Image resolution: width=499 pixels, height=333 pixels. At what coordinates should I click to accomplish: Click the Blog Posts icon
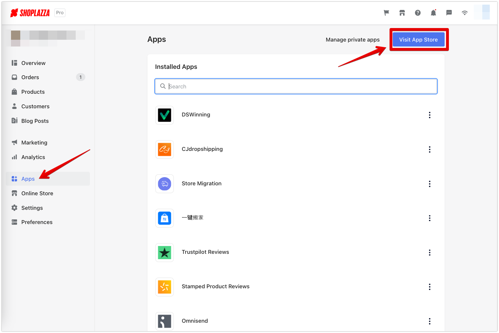(x=15, y=121)
